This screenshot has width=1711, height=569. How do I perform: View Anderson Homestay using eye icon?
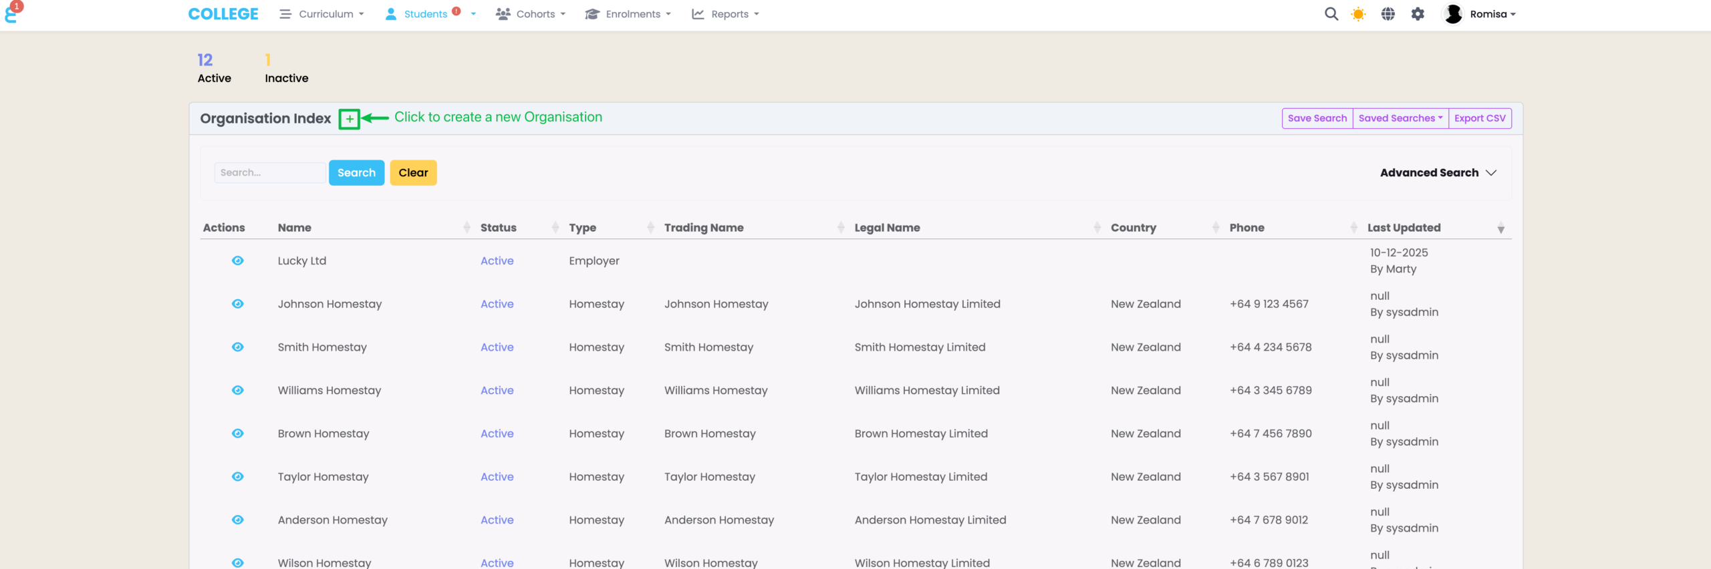[237, 520]
